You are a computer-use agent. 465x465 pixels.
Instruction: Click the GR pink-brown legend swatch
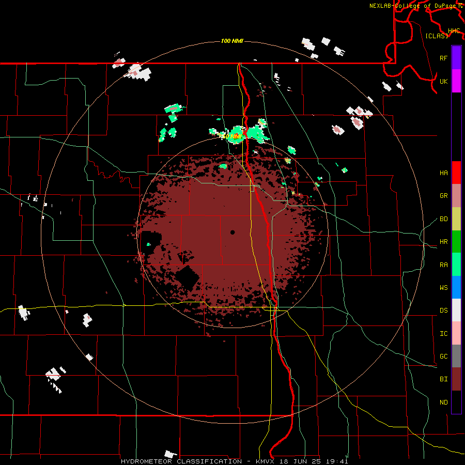[456, 196]
